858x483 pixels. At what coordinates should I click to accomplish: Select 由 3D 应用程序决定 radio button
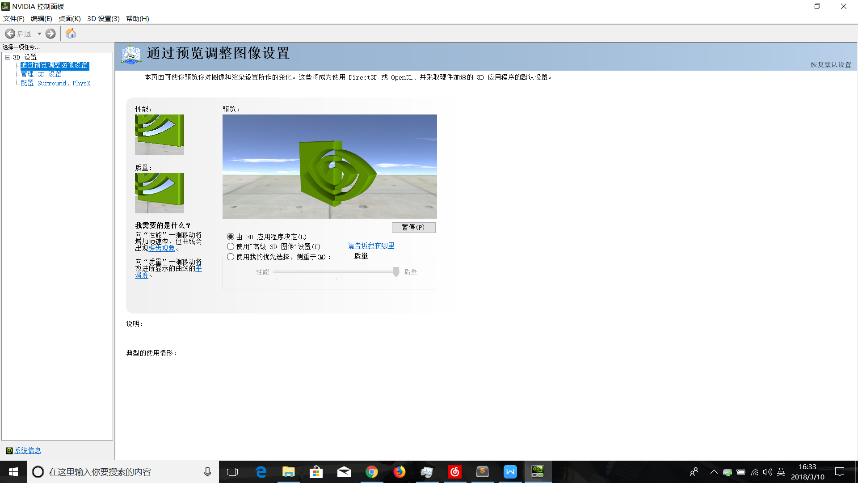[x=231, y=237]
